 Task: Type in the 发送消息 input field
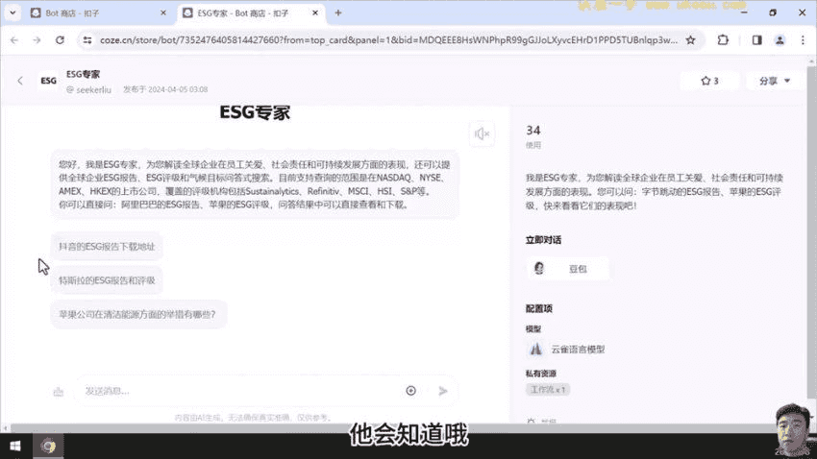(240, 391)
